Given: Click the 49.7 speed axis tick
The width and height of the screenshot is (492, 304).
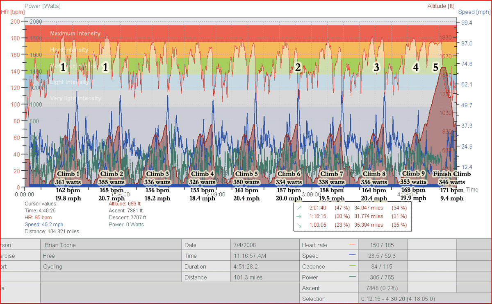Looking at the screenshot, I should [467, 105].
